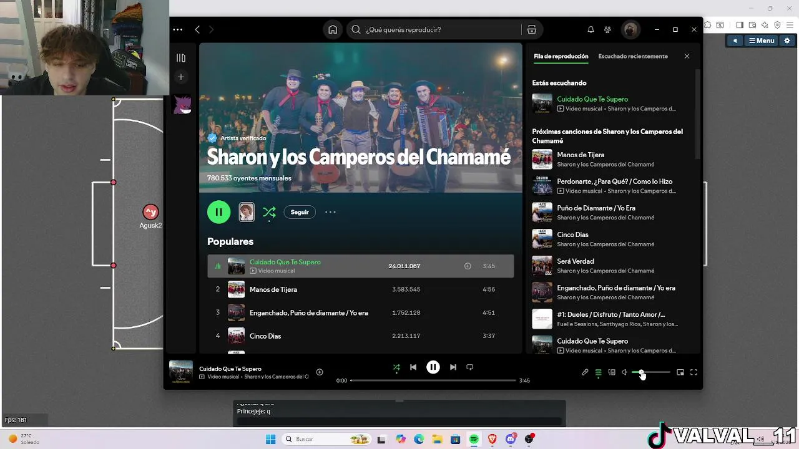The height and width of the screenshot is (449, 799).
Task: Toggle the browser sidebar panel icon
Action: click(740, 25)
